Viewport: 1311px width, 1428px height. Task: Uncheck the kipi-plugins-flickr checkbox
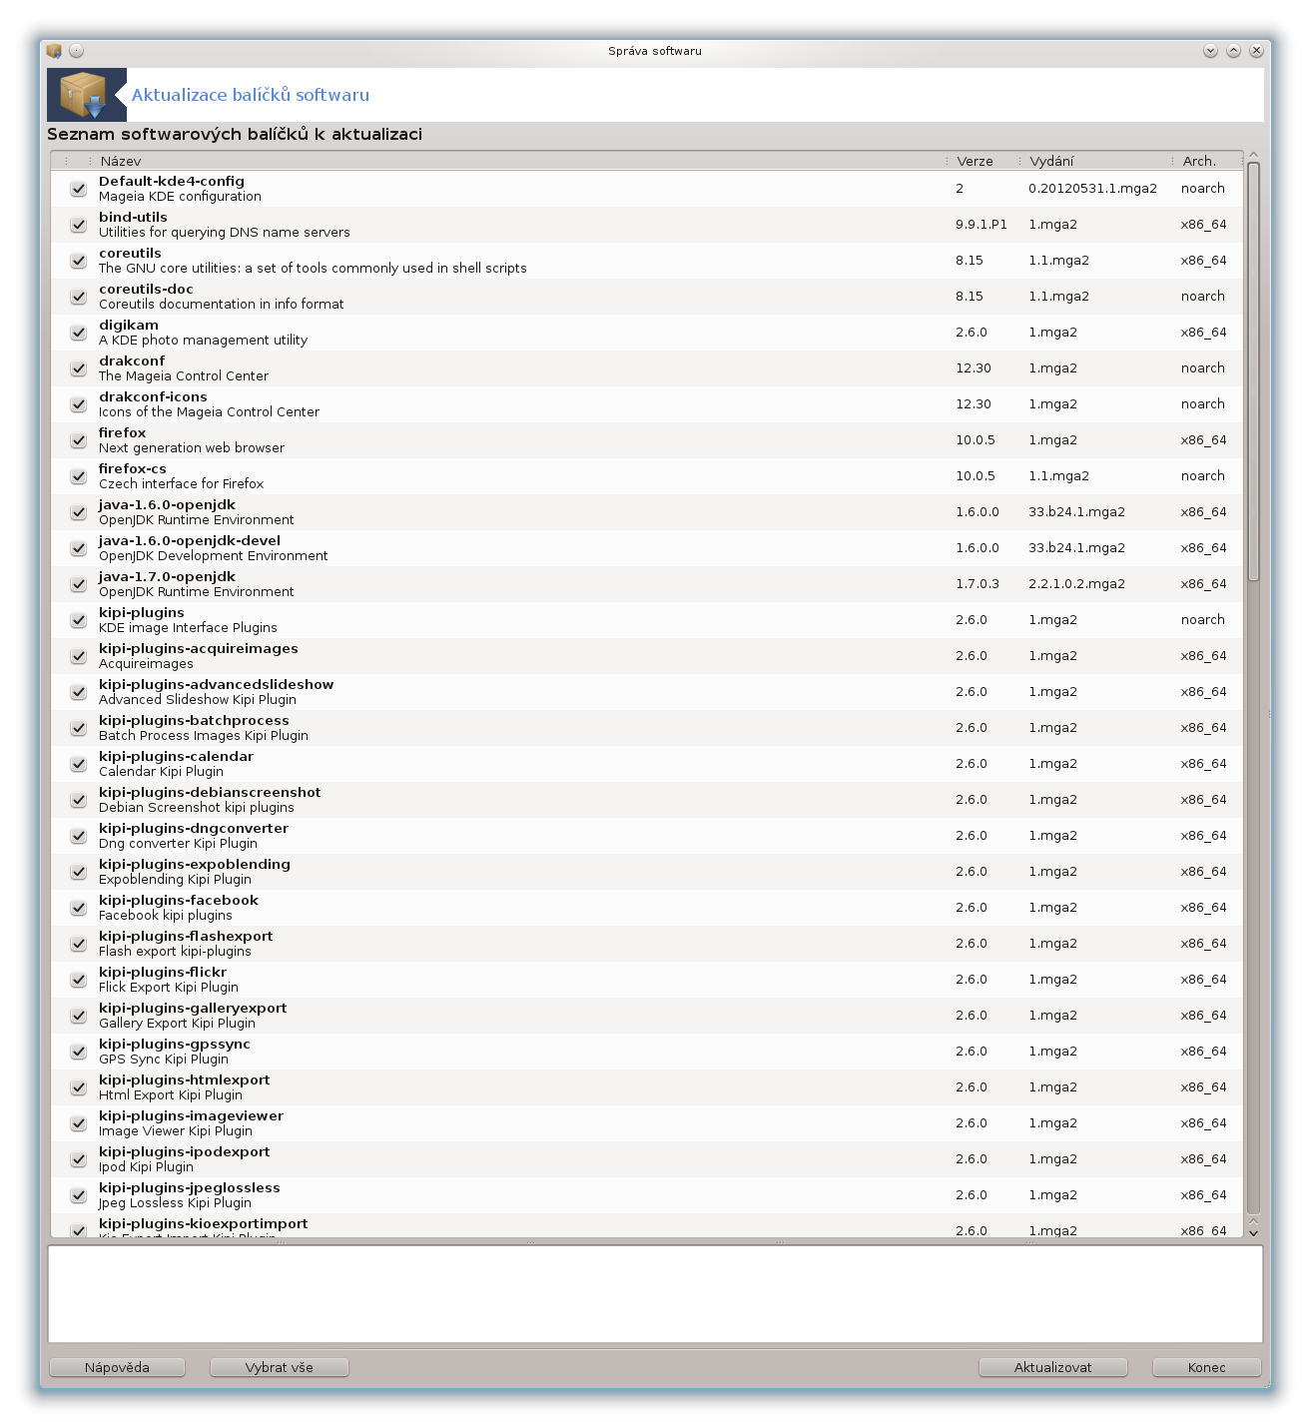[78, 980]
